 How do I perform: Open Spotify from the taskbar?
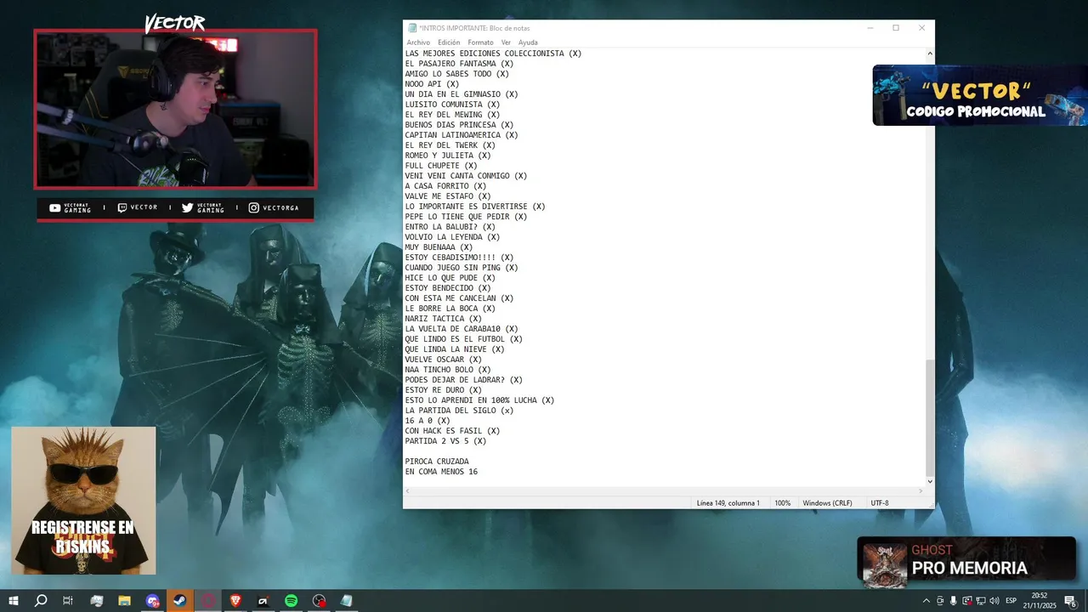291,601
